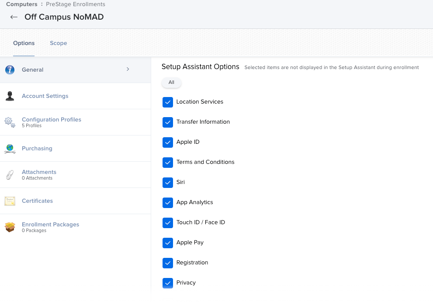
Task: Go back using the left arrow
Action: click(14, 17)
